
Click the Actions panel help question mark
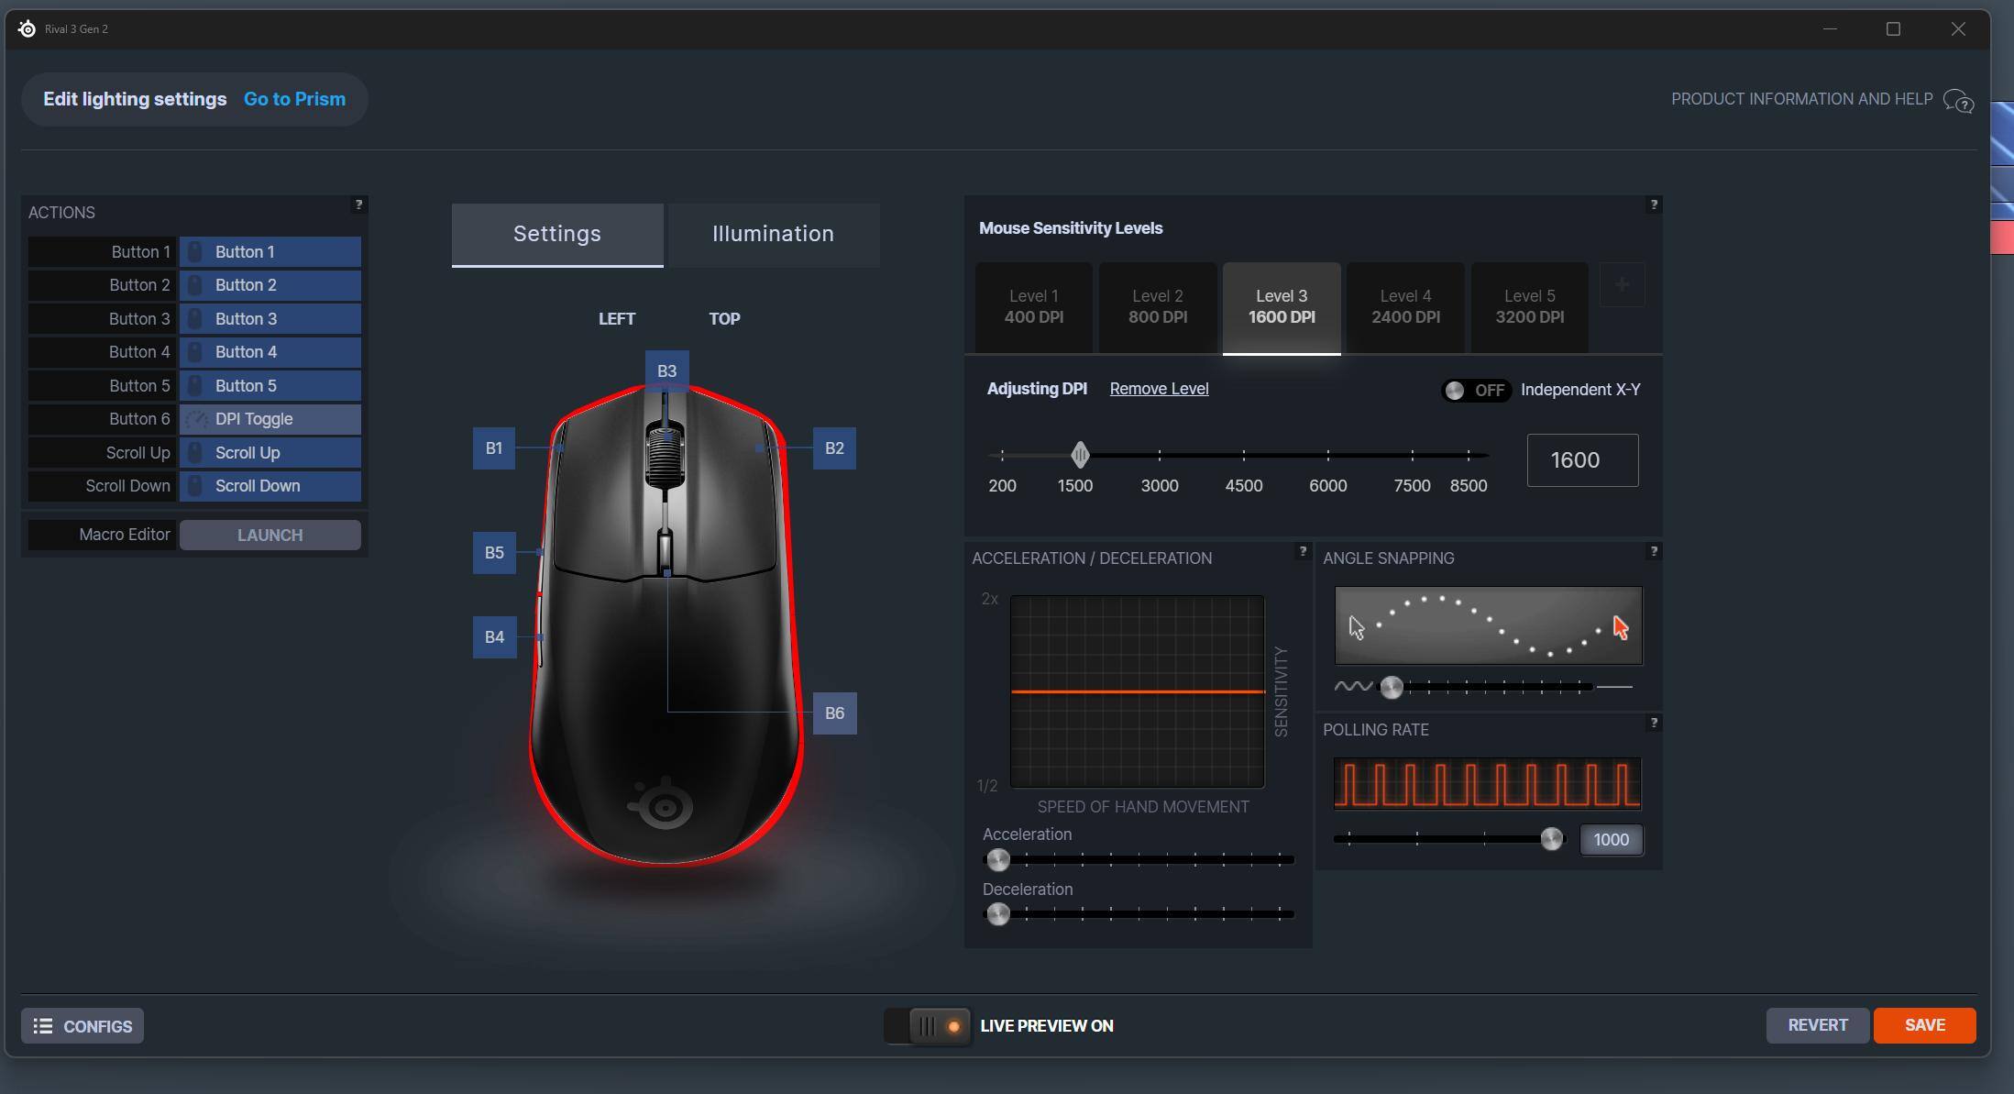[x=358, y=204]
